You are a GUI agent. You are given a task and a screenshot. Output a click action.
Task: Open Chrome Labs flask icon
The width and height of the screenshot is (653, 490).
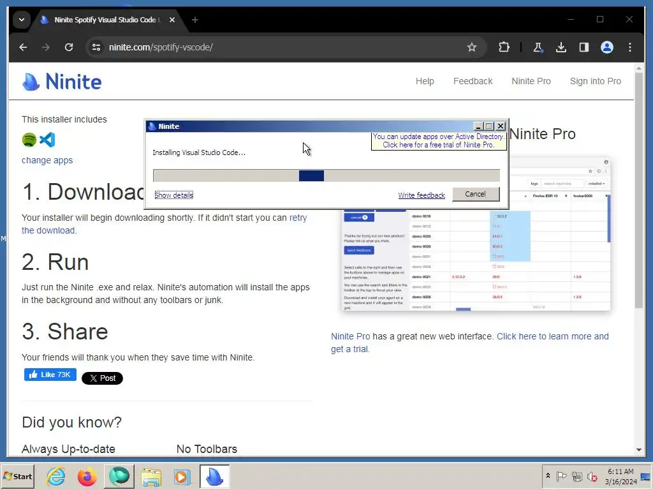click(x=538, y=47)
